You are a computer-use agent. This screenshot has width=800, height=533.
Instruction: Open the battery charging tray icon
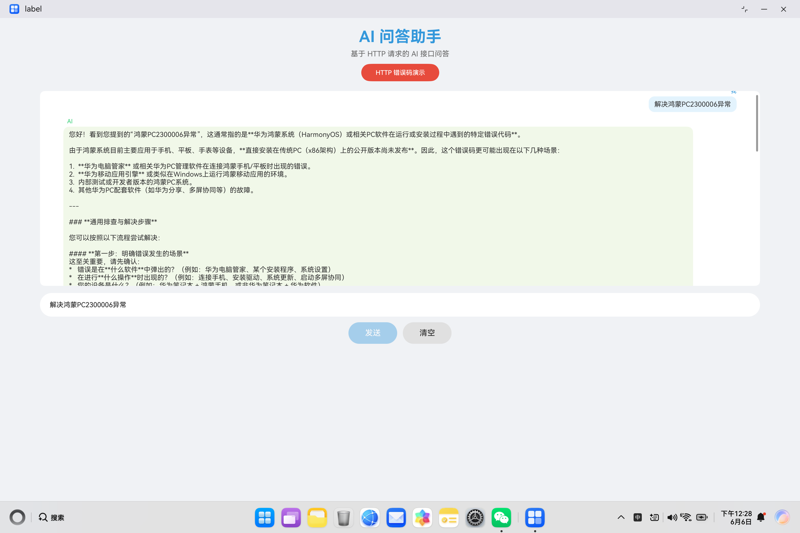pos(702,517)
